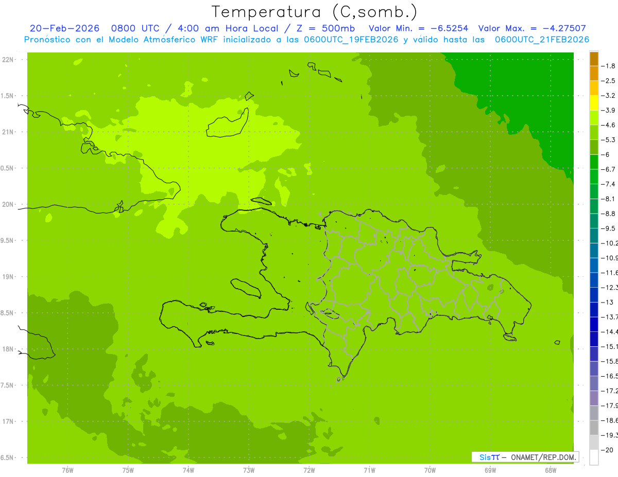Click the "-8.1" color scale value
This screenshot has width=618, height=477.
(x=609, y=199)
